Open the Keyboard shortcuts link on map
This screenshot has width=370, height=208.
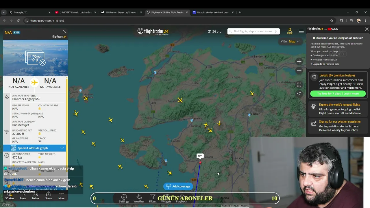[x=230, y=206]
